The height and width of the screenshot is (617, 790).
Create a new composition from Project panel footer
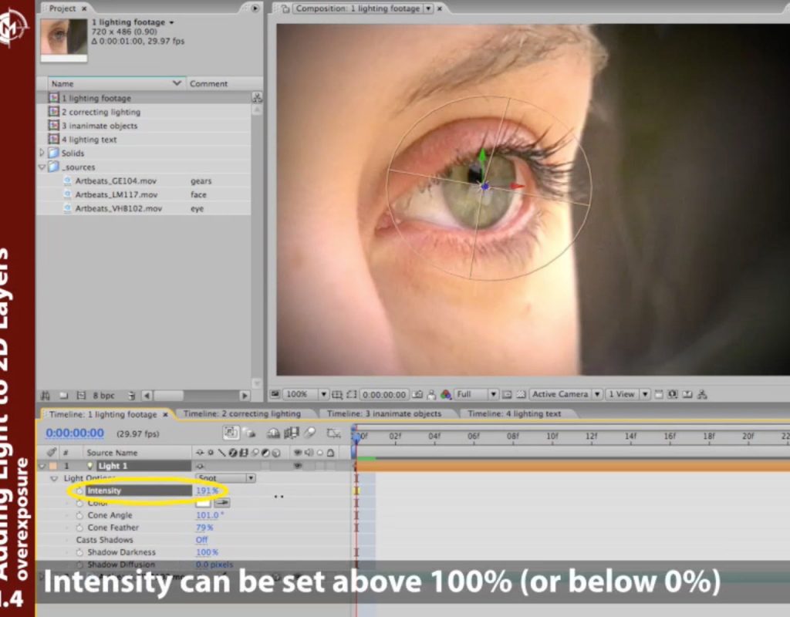81,396
